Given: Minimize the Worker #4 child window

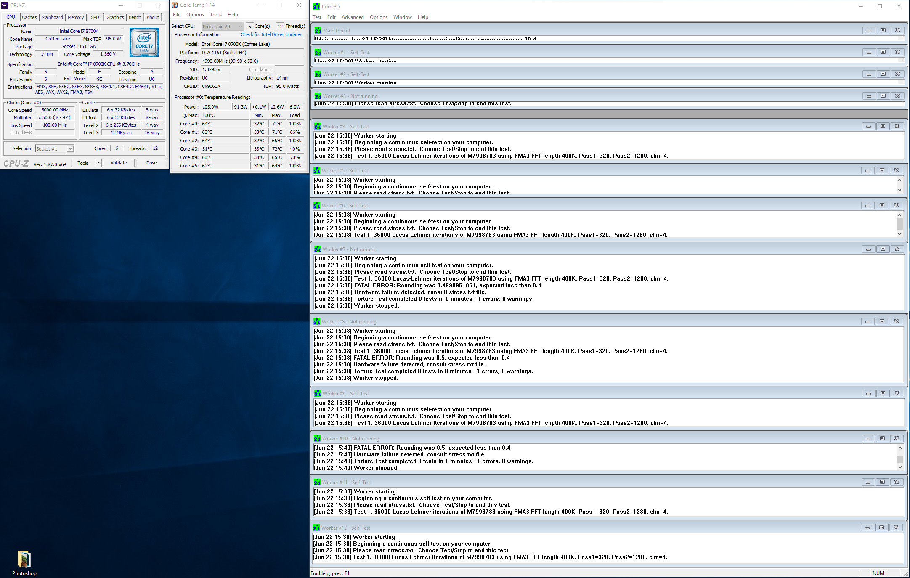Looking at the screenshot, I should pos(868,126).
